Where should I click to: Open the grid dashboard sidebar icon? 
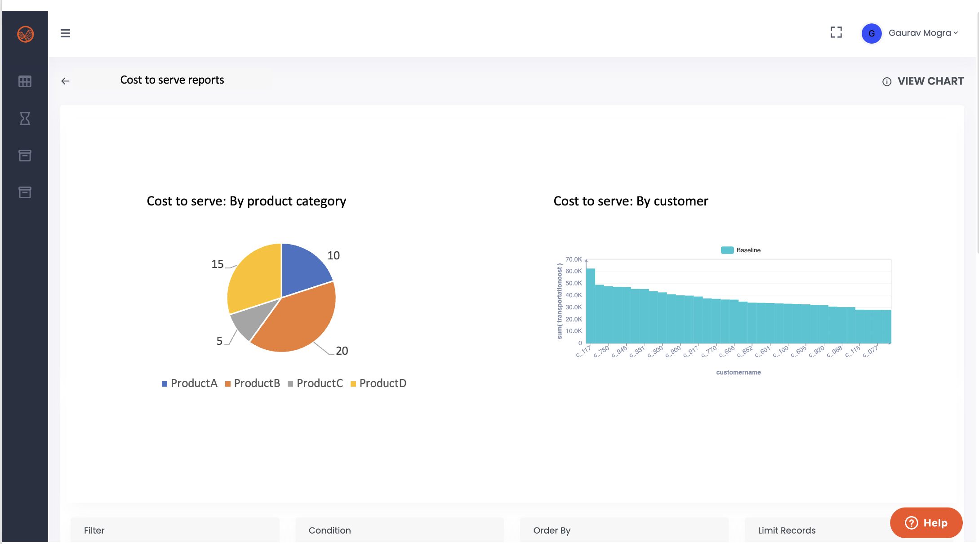point(25,81)
